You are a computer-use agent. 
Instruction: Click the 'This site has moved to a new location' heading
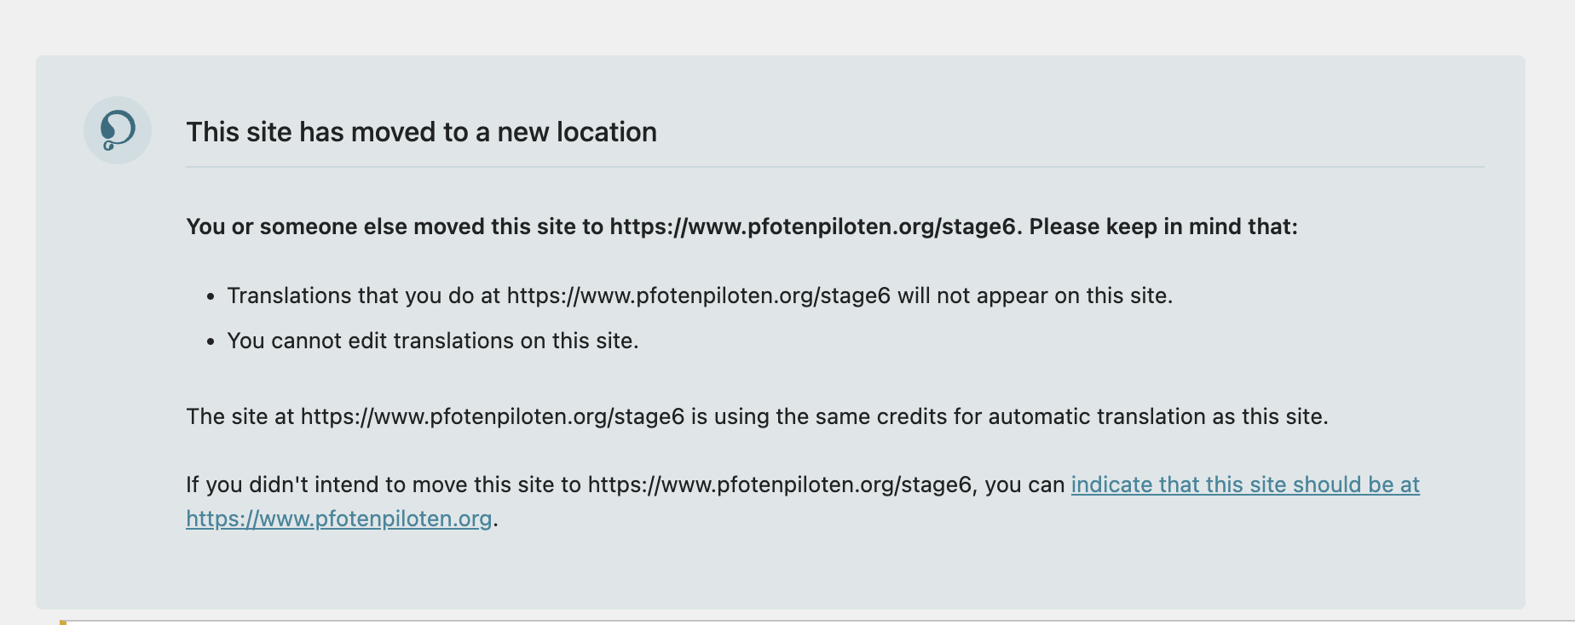pyautogui.click(x=422, y=132)
